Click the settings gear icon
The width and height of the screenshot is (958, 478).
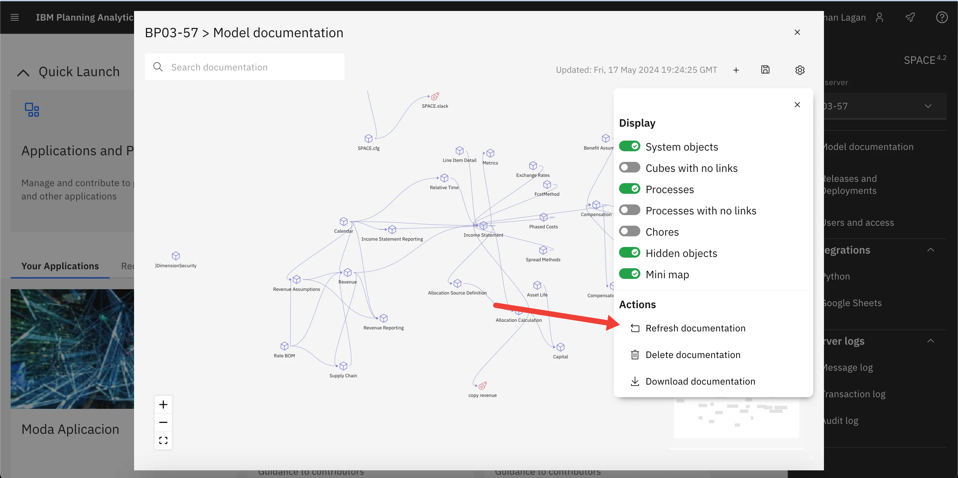[x=799, y=69]
